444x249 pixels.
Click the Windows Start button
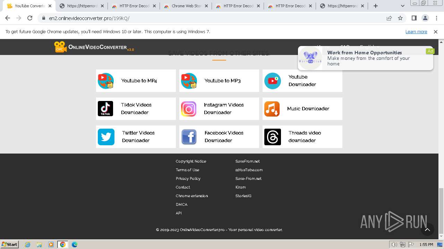(x=10, y=245)
